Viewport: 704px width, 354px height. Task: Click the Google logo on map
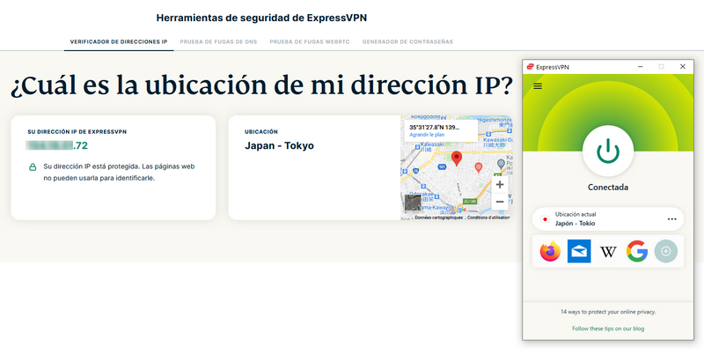point(456,210)
